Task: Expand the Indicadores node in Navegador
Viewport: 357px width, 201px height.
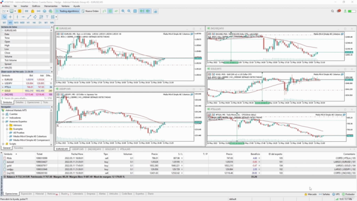Action: pyautogui.click(x=3, y=118)
